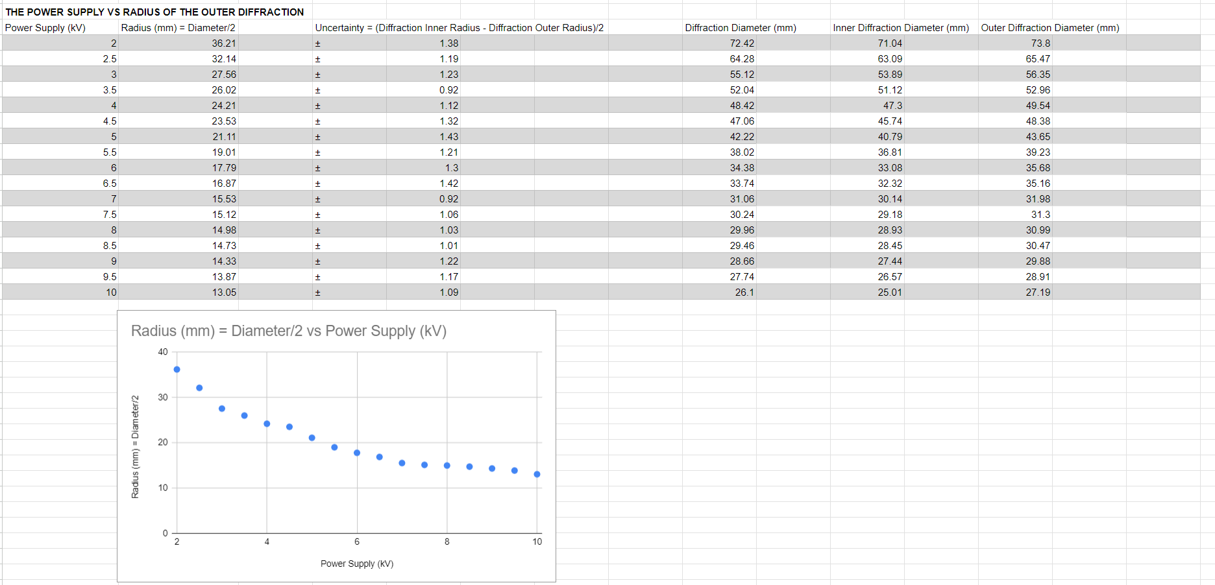Select power supply cell 4.5
The image size is (1215, 585).
110,121
